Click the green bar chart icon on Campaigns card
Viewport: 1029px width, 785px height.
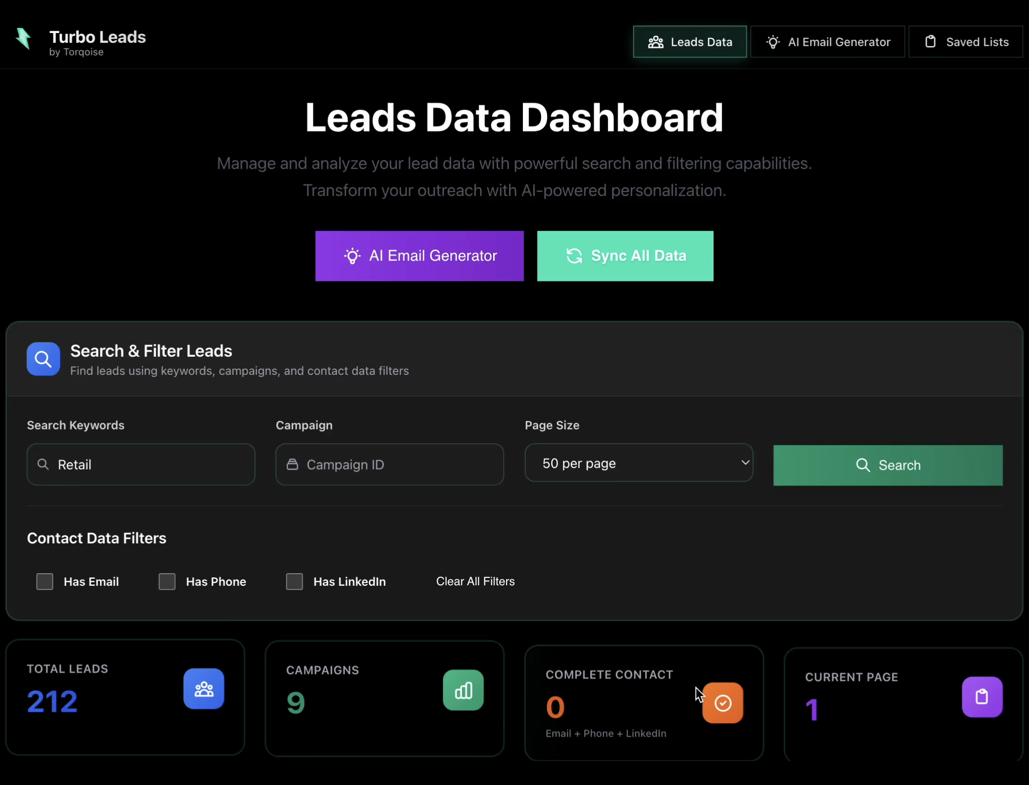[x=463, y=690]
